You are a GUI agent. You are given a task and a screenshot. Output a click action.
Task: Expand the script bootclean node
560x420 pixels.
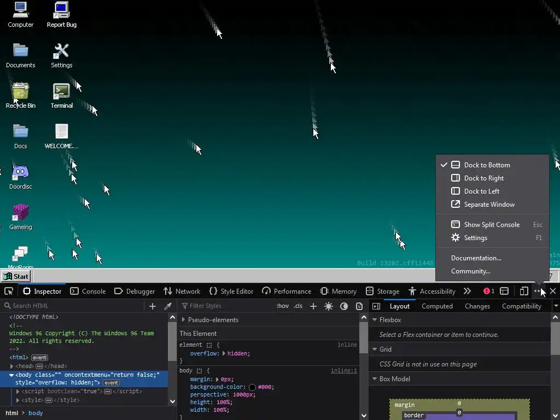pos(17,392)
